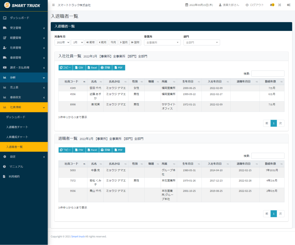Click search field in joined employees table

point(268,73)
